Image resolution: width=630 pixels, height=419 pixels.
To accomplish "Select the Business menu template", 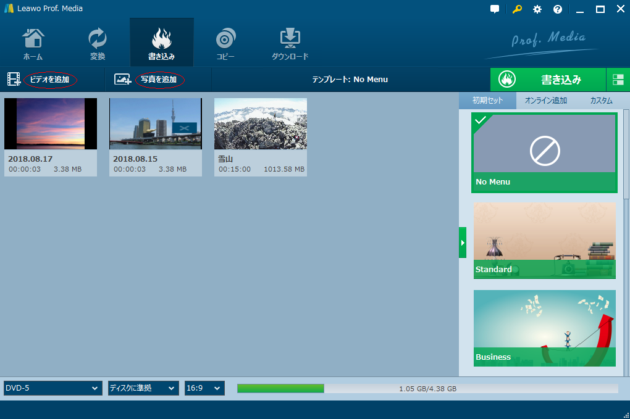I will click(x=544, y=328).
